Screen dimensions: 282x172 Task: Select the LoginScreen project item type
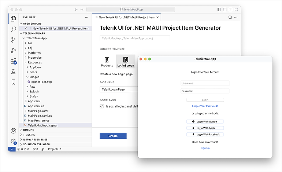pyautogui.click(x=126, y=62)
